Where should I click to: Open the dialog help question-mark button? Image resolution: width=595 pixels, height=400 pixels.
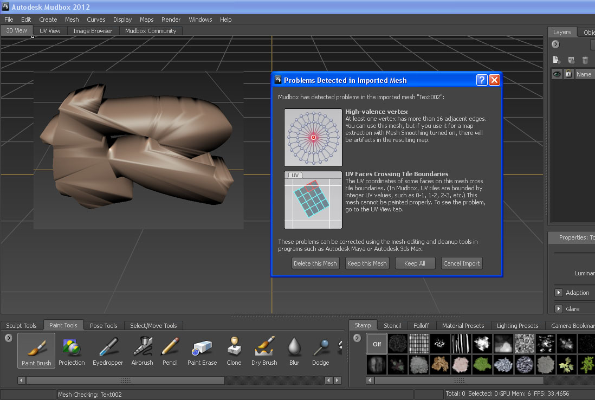tap(482, 80)
